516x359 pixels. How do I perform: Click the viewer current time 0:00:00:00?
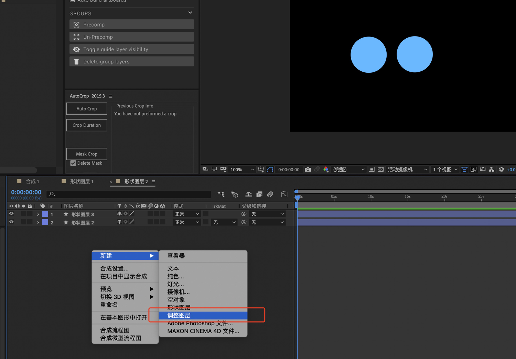click(x=289, y=170)
